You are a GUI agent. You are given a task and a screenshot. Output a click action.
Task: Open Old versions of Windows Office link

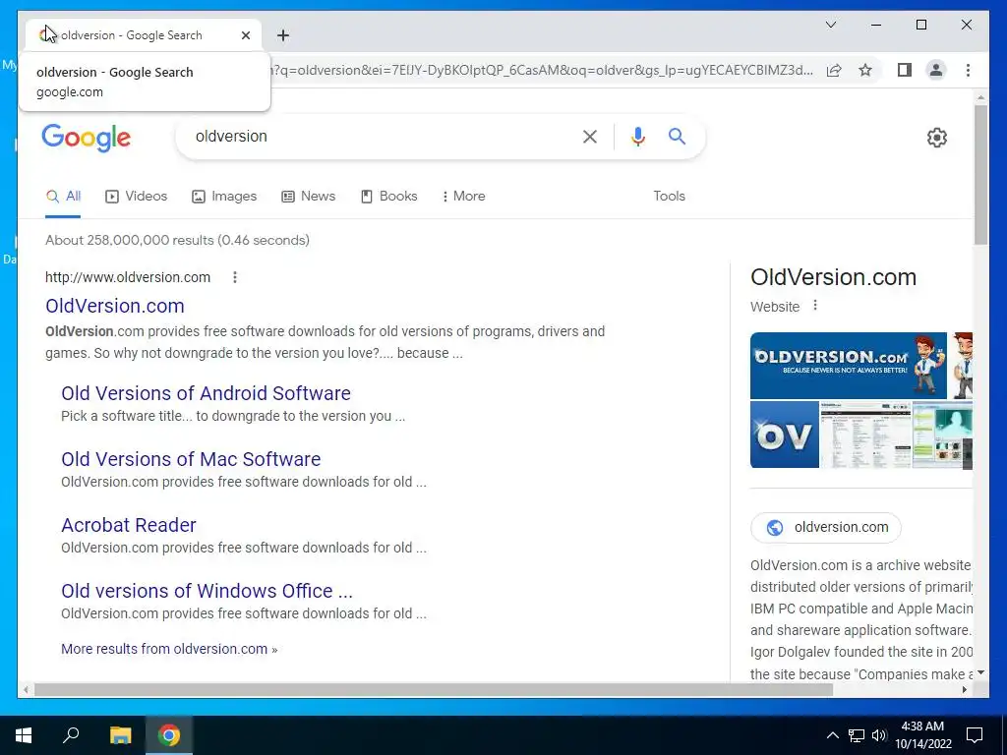tap(207, 591)
